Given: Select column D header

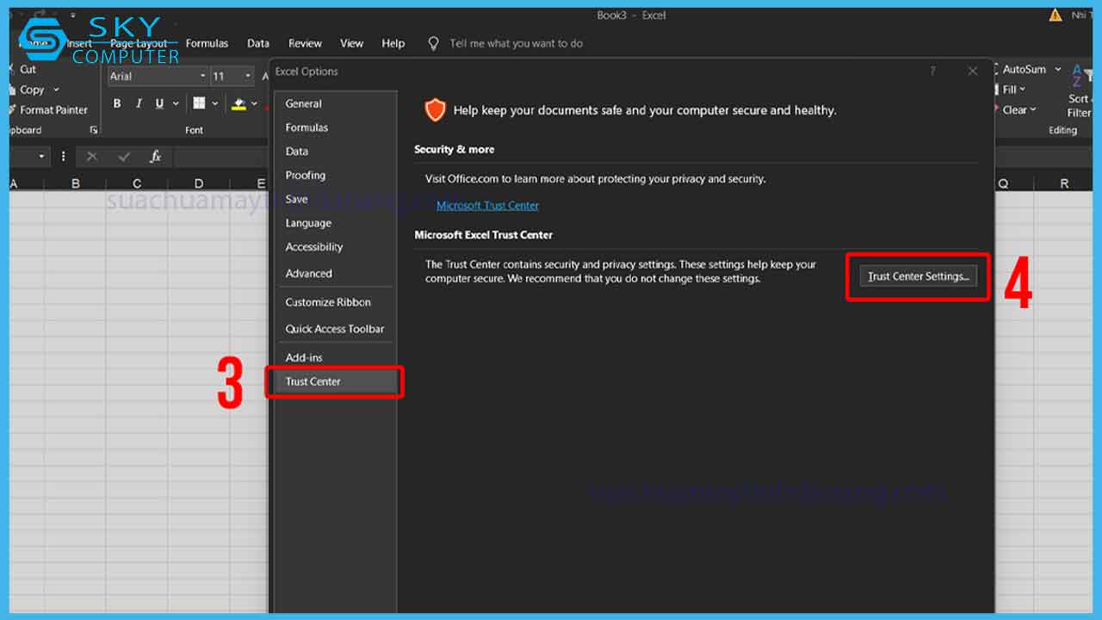Looking at the screenshot, I should click(199, 183).
